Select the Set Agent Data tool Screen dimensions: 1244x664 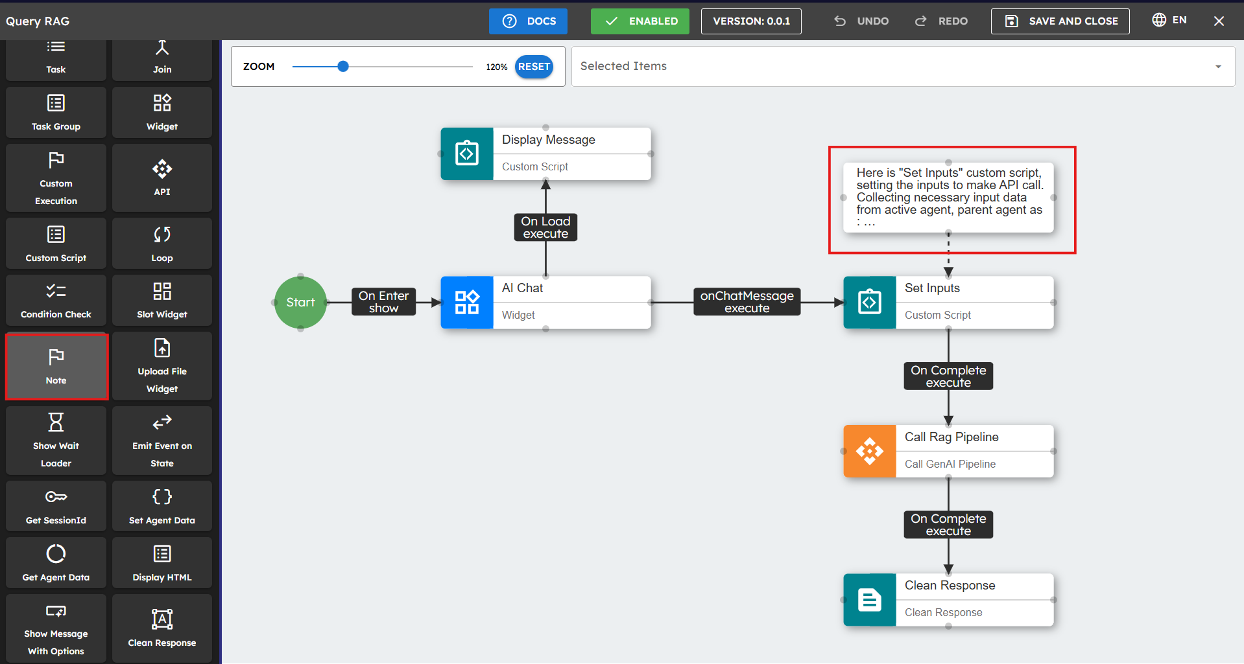[162, 507]
